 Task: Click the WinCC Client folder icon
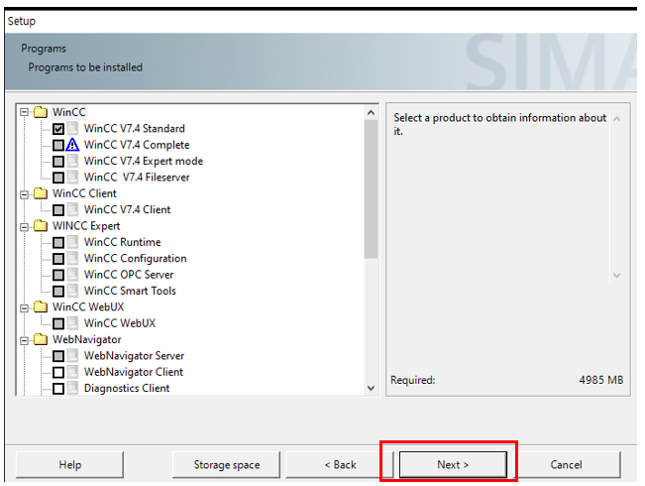41,193
